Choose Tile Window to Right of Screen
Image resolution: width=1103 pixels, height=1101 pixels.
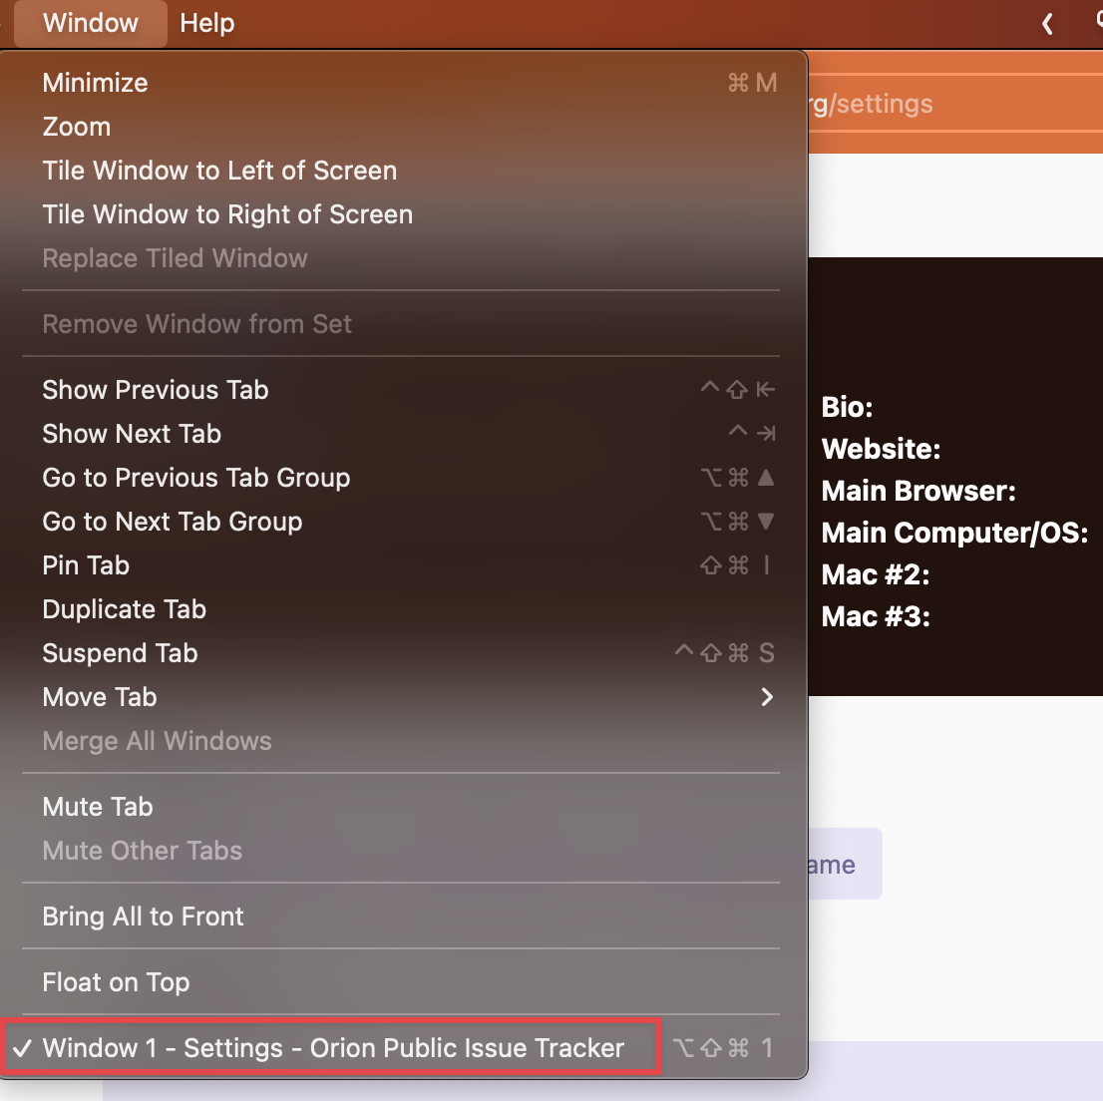[227, 214]
